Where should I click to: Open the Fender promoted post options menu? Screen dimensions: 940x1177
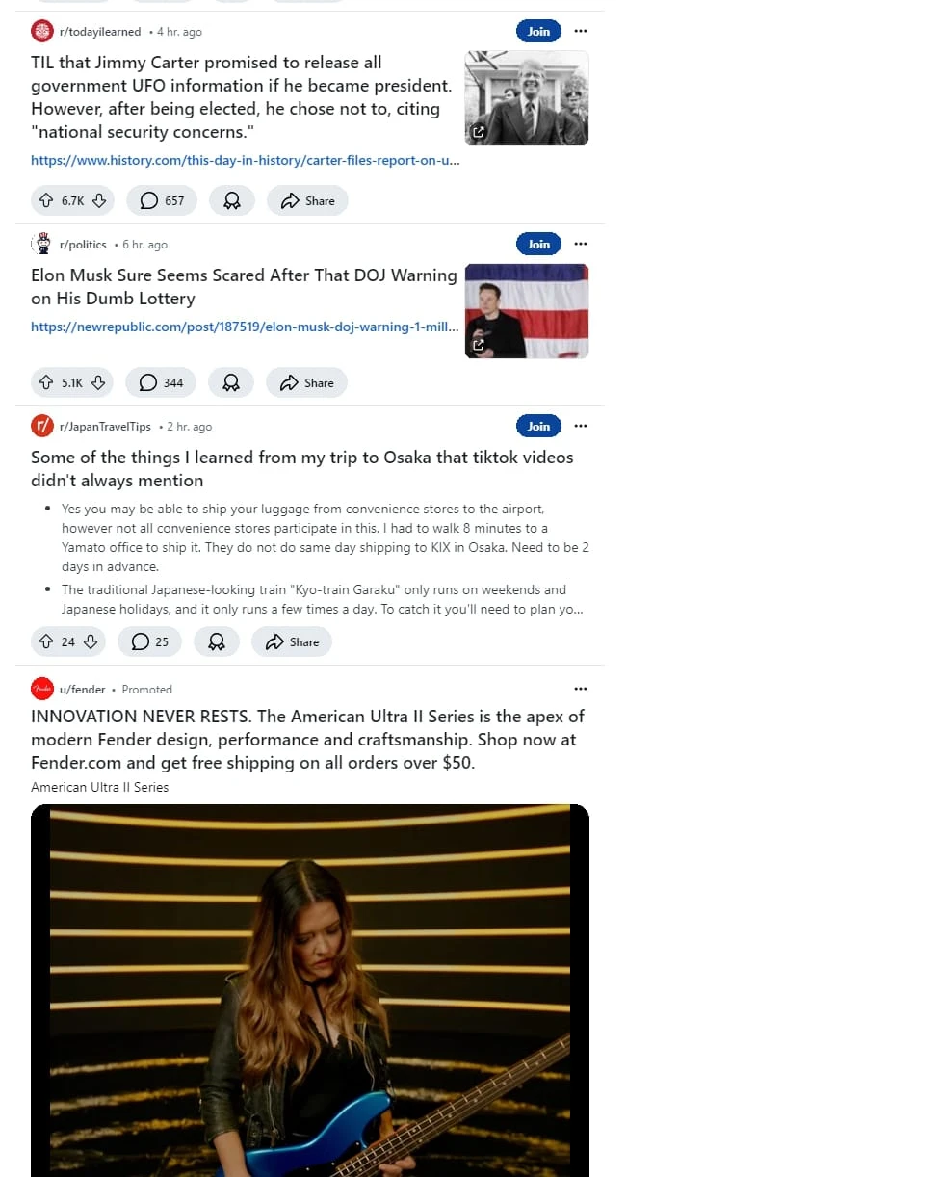[x=580, y=689]
